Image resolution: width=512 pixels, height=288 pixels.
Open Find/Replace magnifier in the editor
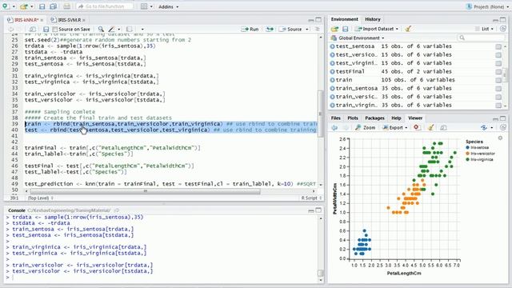click(102, 29)
